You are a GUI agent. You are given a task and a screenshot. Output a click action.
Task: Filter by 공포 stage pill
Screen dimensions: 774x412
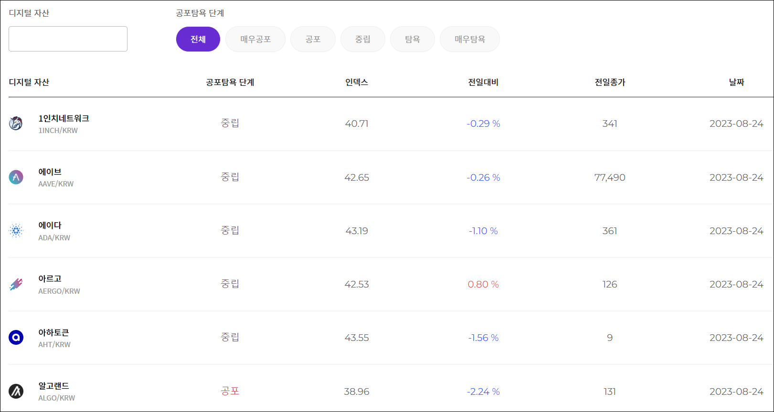(x=313, y=39)
